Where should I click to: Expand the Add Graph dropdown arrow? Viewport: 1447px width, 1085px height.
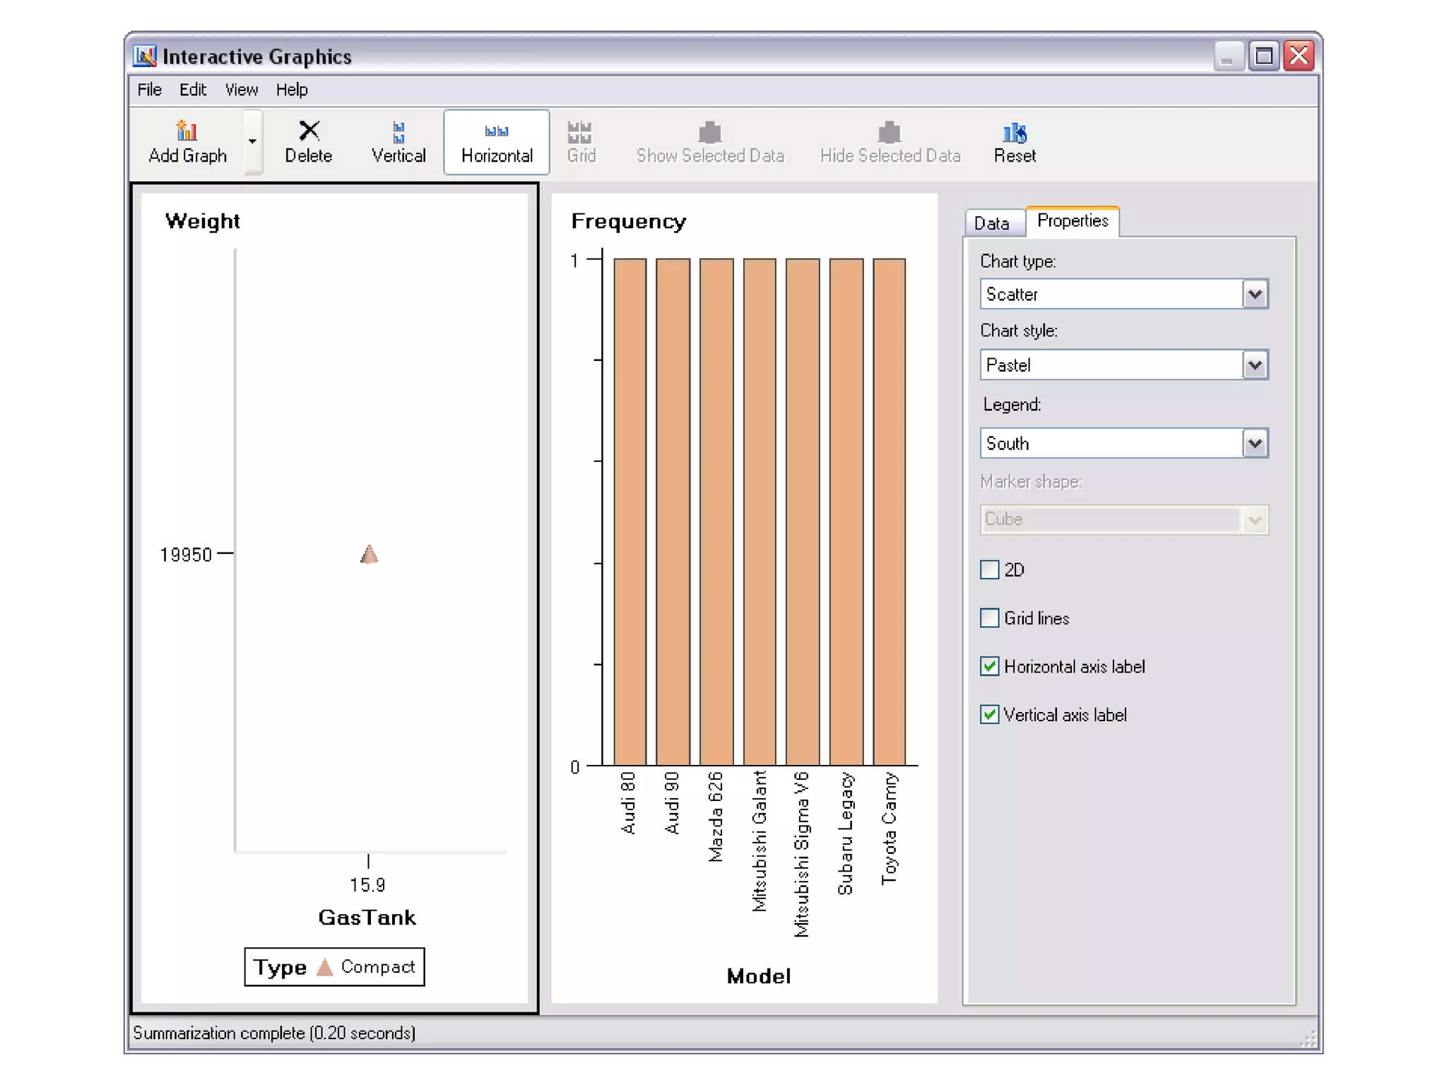pyautogui.click(x=253, y=141)
